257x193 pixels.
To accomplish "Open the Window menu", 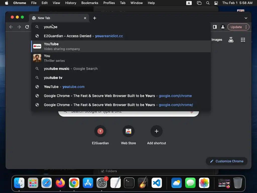I will coord(137,3).
